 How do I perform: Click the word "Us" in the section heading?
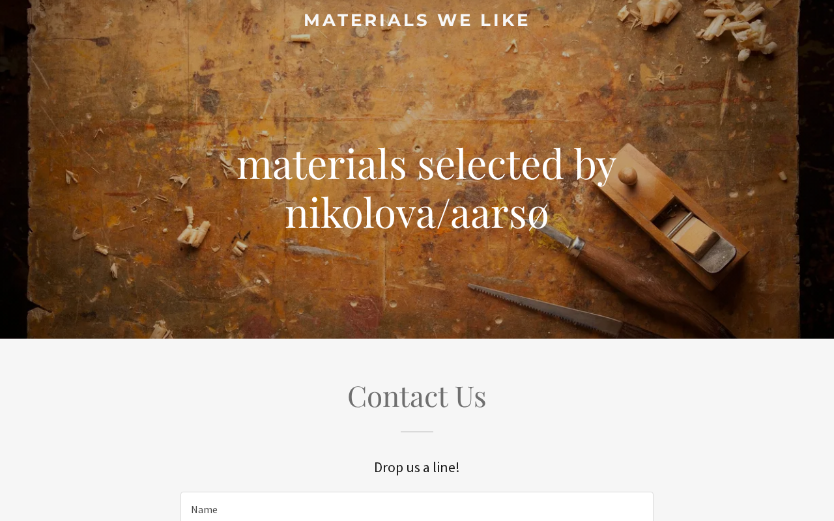click(x=470, y=396)
